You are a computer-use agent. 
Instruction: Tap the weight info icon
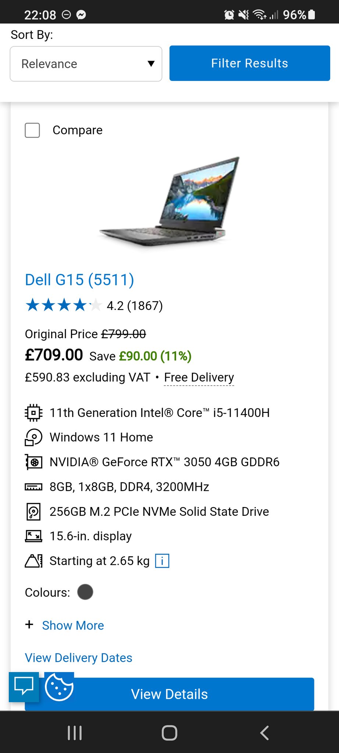162,561
